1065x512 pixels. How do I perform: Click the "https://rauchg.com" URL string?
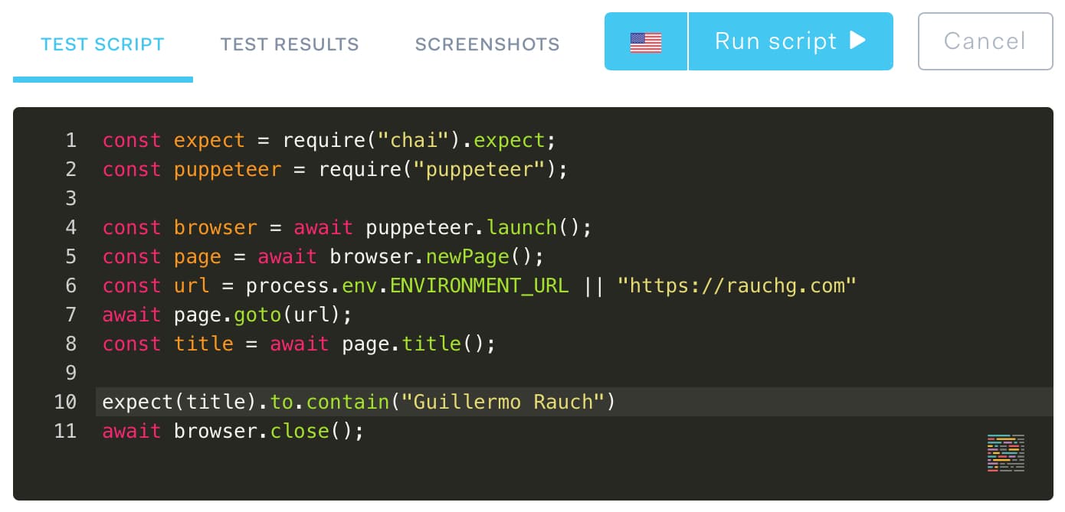tap(736, 285)
